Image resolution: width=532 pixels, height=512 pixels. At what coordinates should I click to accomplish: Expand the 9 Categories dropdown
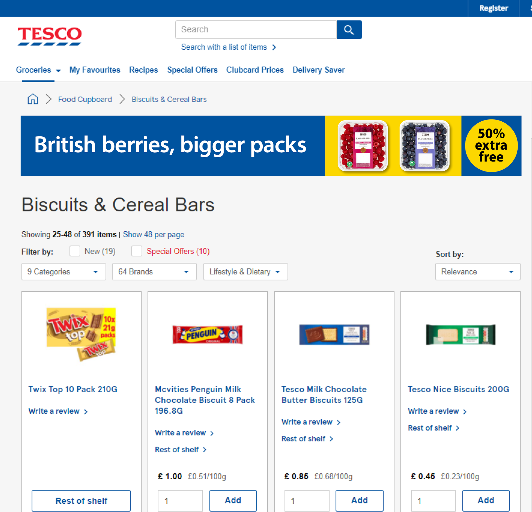63,272
